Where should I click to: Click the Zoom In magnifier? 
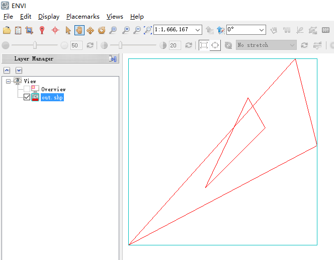(x=126, y=30)
